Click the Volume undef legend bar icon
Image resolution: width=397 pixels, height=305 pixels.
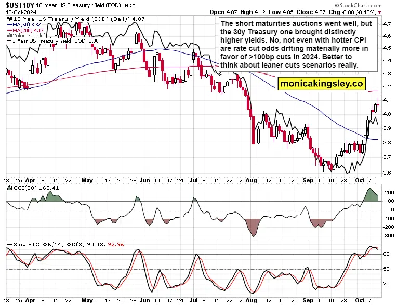click(x=9, y=36)
